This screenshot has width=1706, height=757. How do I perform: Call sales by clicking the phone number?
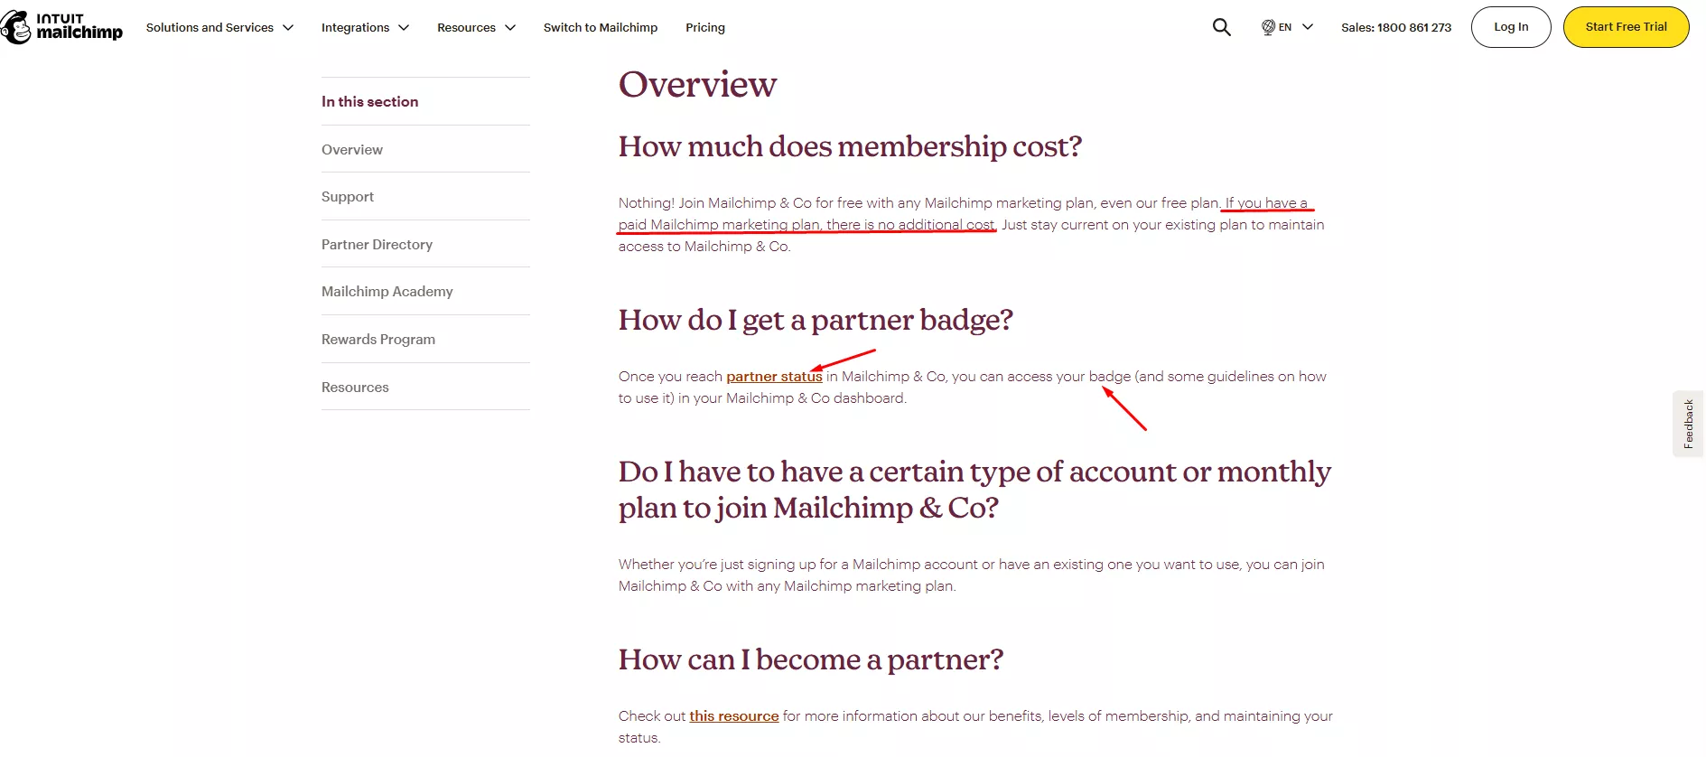pyautogui.click(x=1395, y=27)
